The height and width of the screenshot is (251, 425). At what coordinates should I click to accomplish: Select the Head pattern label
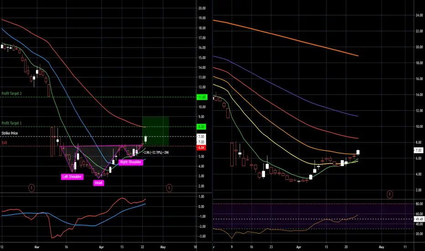click(x=98, y=183)
